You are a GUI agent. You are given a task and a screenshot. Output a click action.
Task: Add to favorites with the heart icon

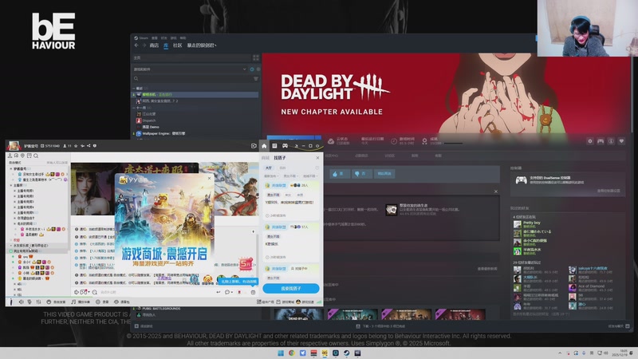[x=621, y=141]
